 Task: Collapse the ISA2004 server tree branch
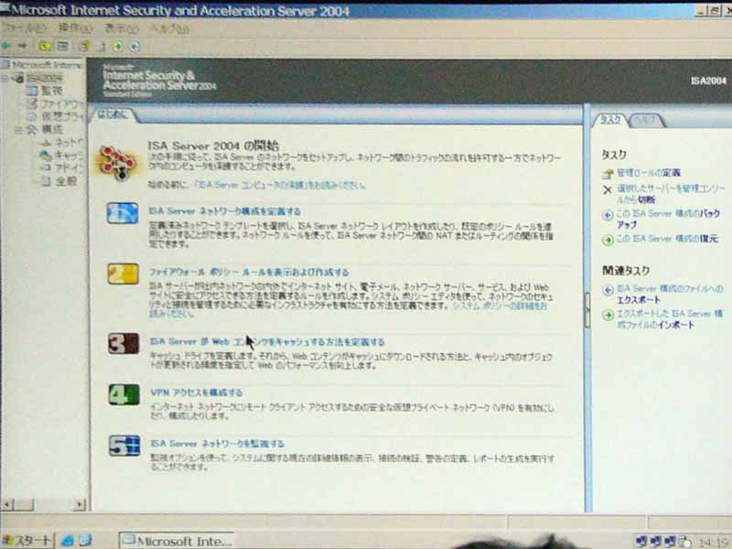(5, 78)
